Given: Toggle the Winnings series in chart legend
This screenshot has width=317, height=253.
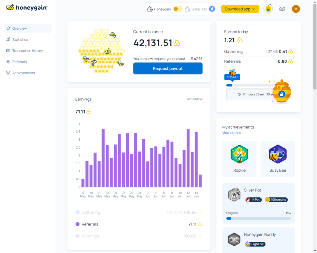Looking at the screenshot, I should (x=139, y=236).
